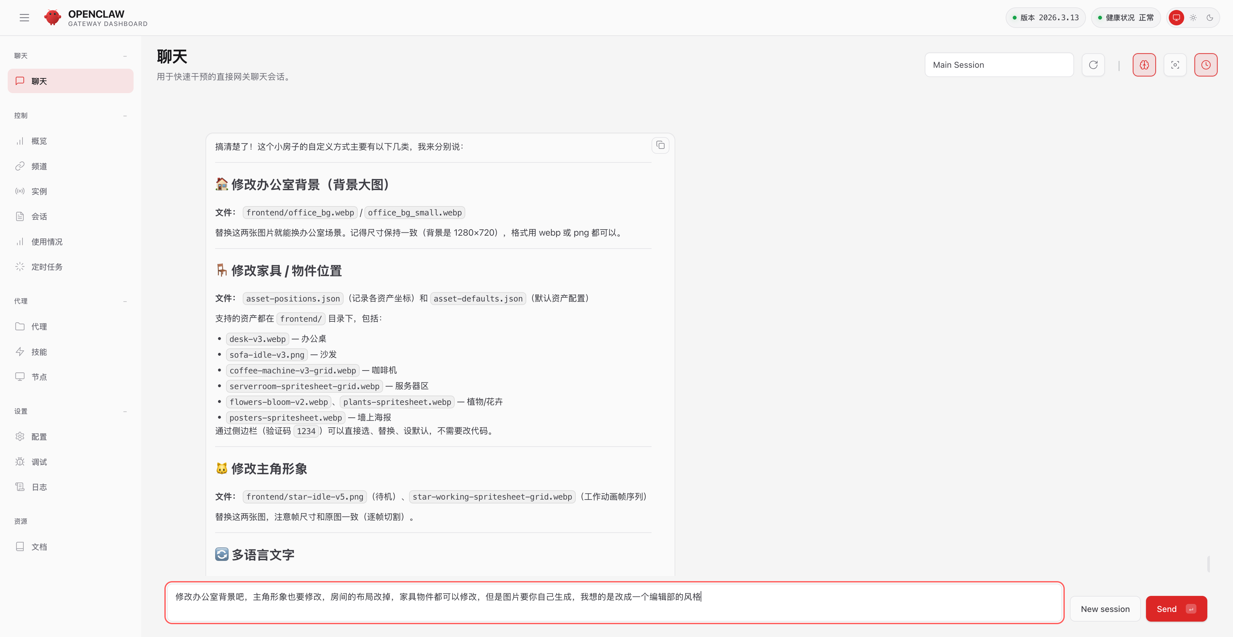Start a New session
1233x637 pixels.
pyautogui.click(x=1105, y=608)
